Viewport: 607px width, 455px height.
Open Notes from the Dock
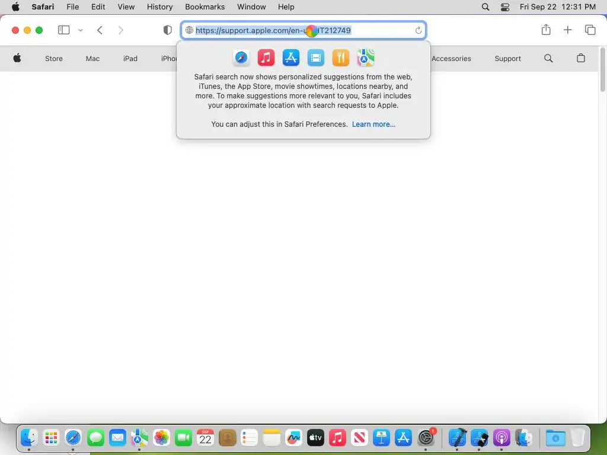click(x=271, y=438)
